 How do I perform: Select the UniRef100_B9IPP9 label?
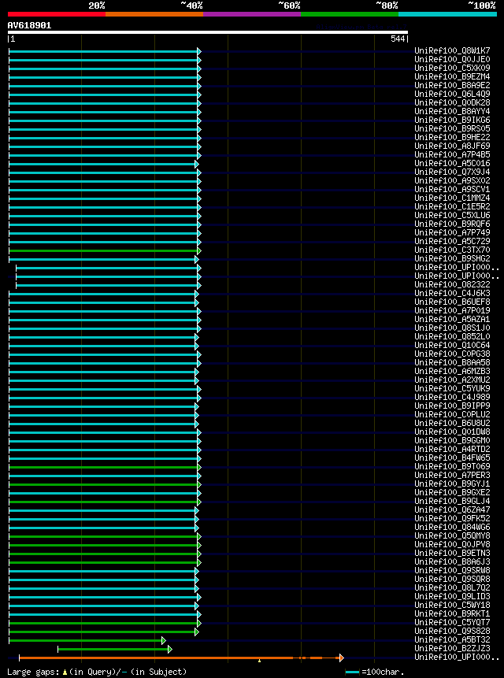pyautogui.click(x=452, y=406)
